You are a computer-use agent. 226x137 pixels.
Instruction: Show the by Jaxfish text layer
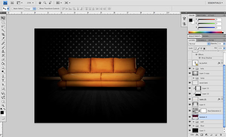click(x=190, y=63)
